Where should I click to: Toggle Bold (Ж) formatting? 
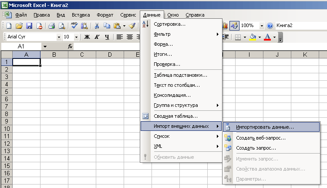[87, 37]
